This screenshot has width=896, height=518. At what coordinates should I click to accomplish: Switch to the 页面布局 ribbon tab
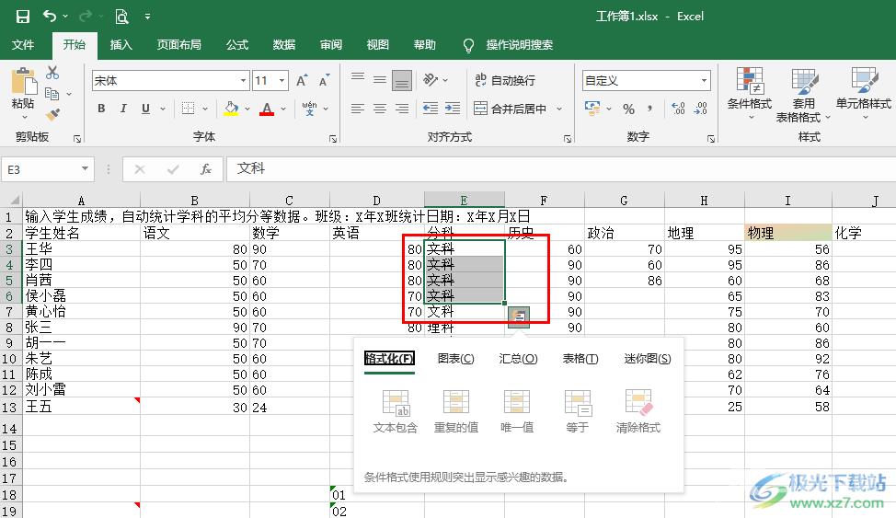tap(178, 44)
